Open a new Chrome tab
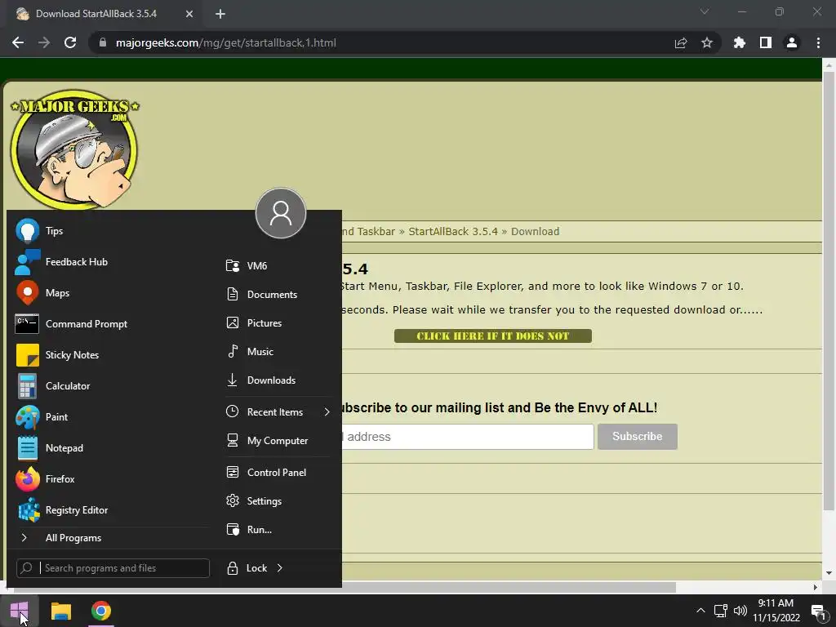 220,14
